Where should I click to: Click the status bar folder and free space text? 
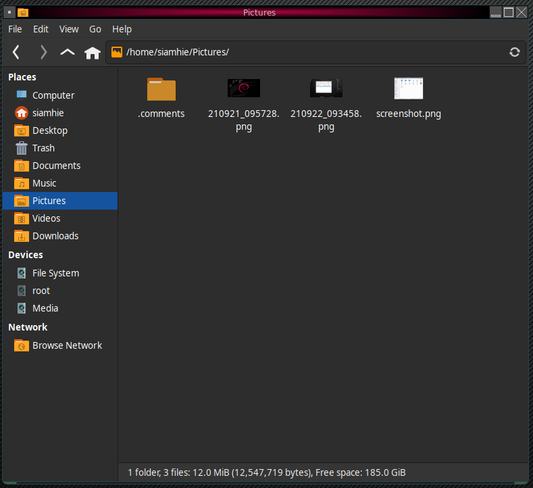click(x=267, y=472)
